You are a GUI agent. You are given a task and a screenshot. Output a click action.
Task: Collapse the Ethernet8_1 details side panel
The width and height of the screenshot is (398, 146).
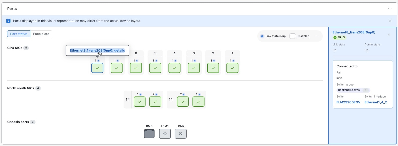click(389, 35)
